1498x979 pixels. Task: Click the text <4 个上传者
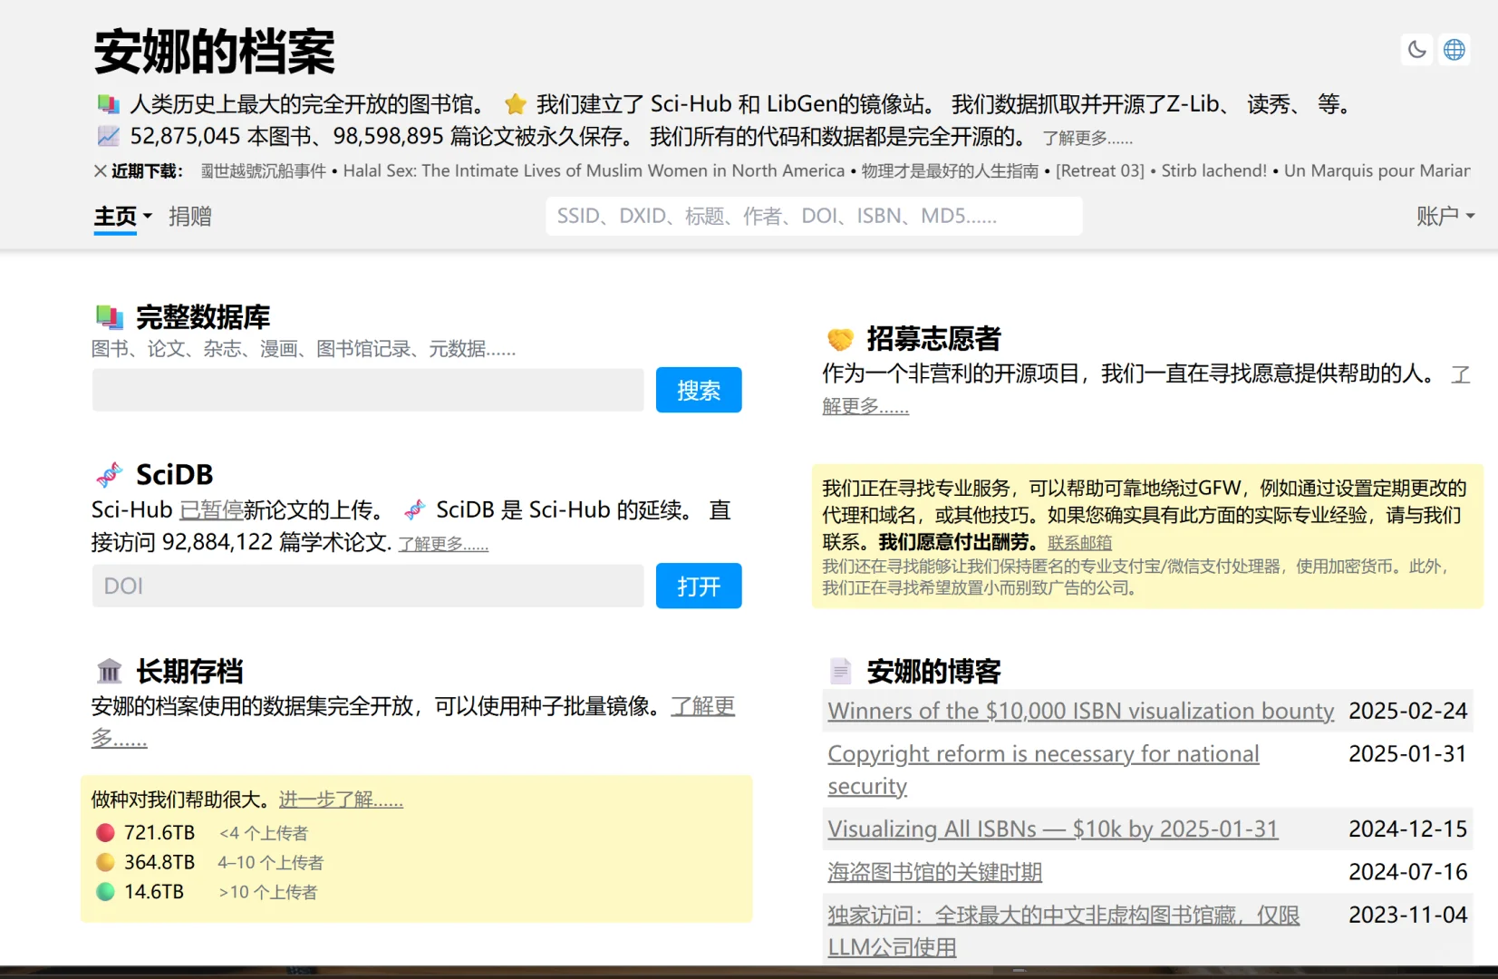[264, 833]
